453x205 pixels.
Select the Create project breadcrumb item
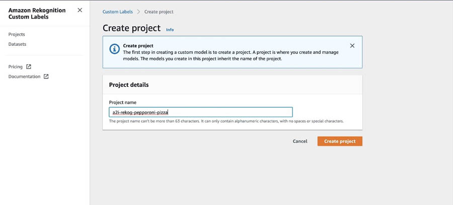point(159,12)
